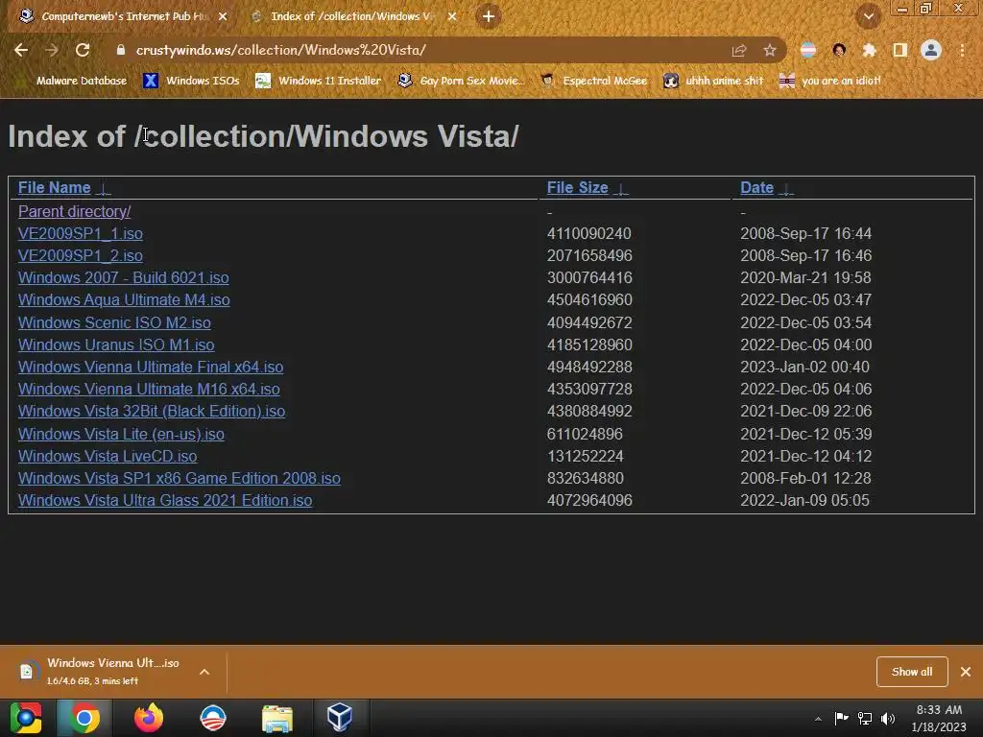This screenshot has height=737, width=983.
Task: Open the network tray icon
Action: click(x=865, y=718)
